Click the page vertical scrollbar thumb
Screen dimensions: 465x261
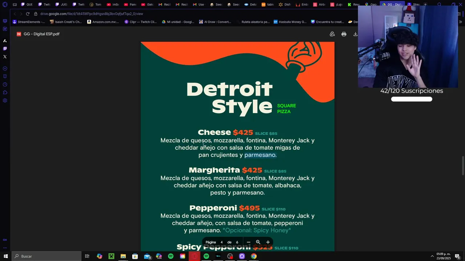coord(463,165)
